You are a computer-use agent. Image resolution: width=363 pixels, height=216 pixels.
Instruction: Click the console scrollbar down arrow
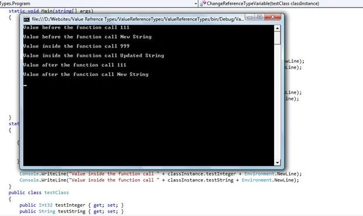(x=277, y=163)
